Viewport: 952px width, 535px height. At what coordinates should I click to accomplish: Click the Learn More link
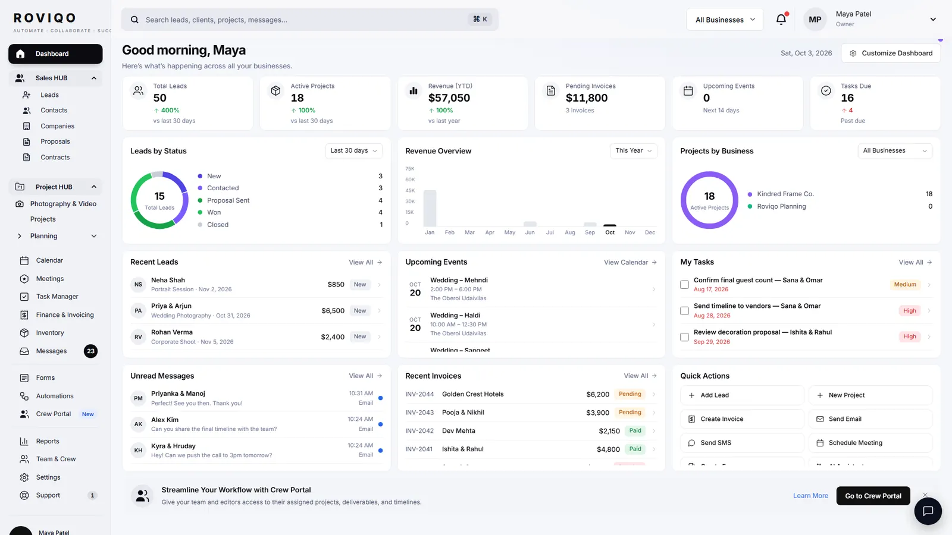tap(810, 496)
